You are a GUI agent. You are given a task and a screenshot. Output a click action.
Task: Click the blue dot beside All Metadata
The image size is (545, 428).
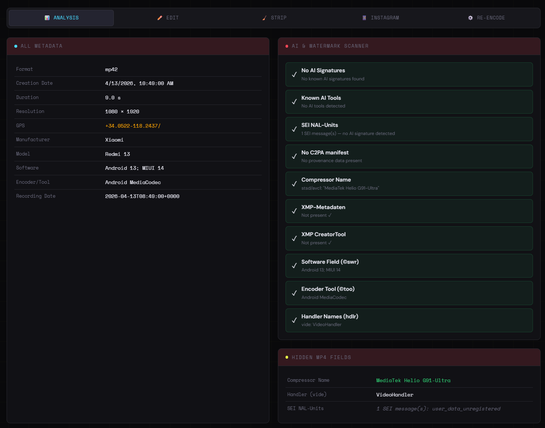16,46
